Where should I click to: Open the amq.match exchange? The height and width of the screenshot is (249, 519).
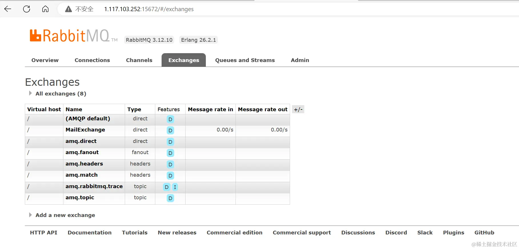click(81, 175)
